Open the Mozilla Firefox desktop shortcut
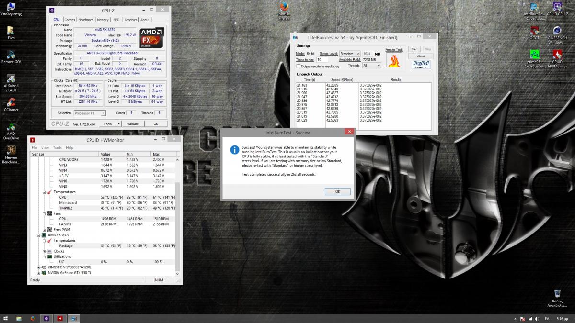This screenshot has height=323, width=575. [x=285, y=11]
